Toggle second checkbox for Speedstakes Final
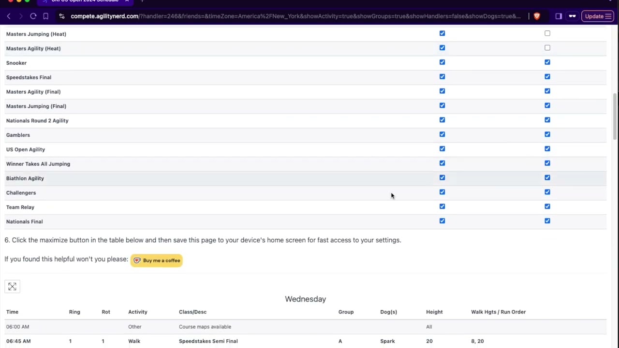This screenshot has width=619, height=348. 547,77
